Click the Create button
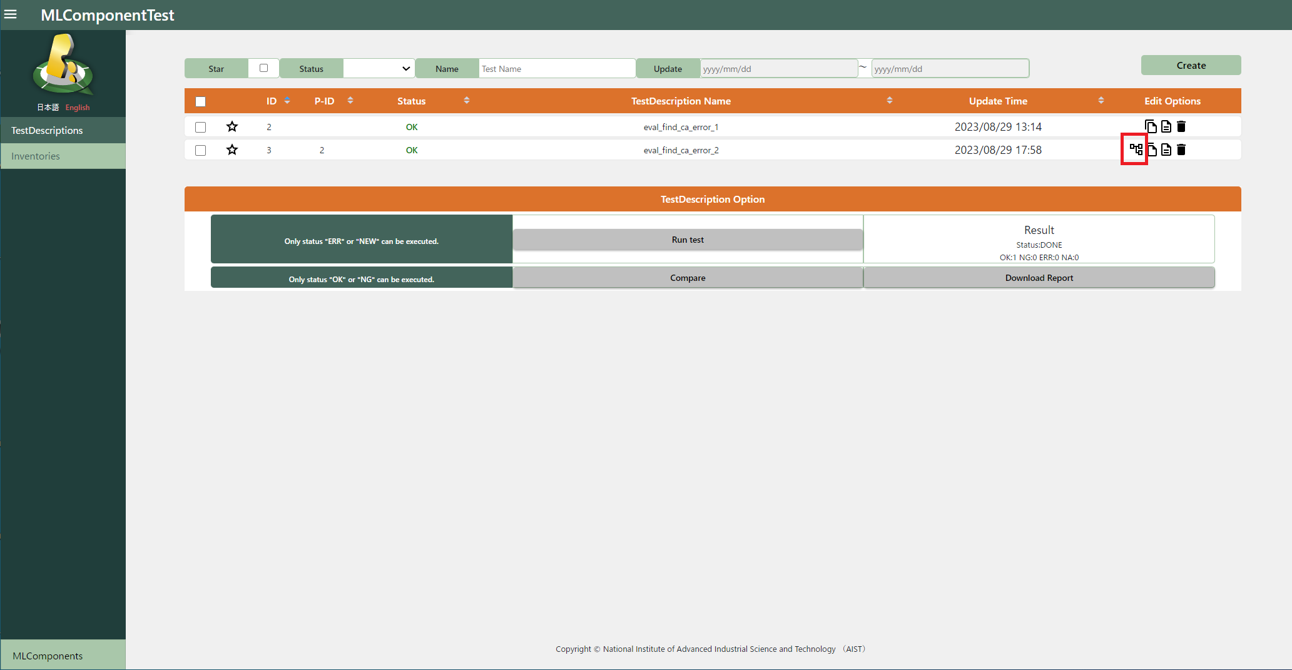The width and height of the screenshot is (1292, 670). tap(1191, 65)
